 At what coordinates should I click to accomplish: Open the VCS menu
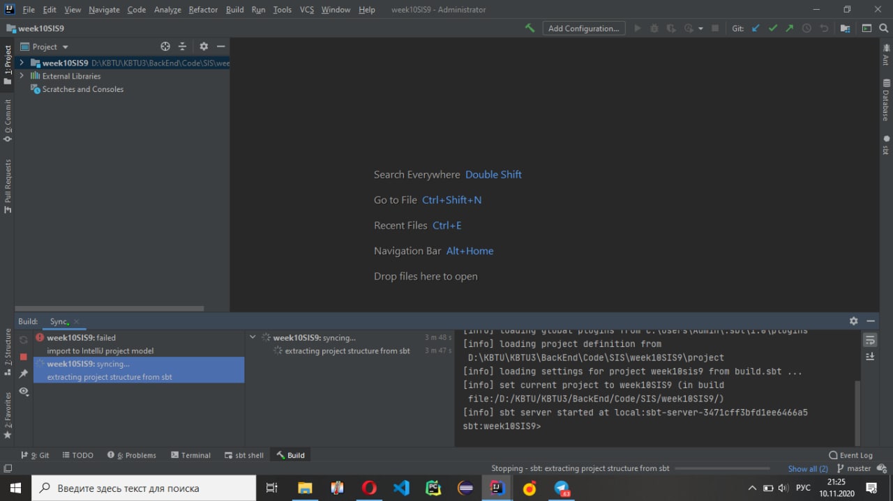[307, 10]
